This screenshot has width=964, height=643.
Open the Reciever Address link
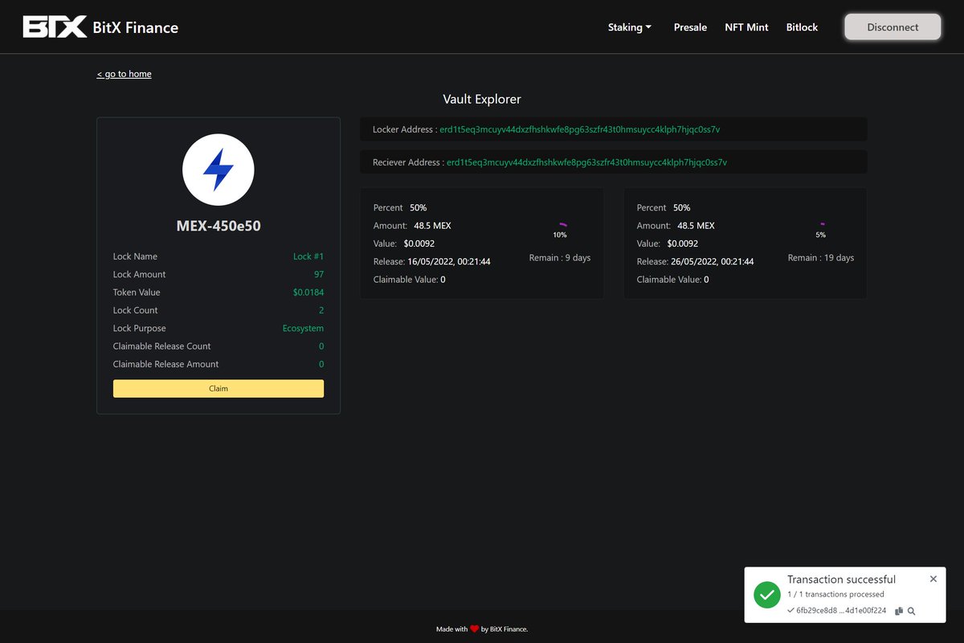pyautogui.click(x=586, y=162)
